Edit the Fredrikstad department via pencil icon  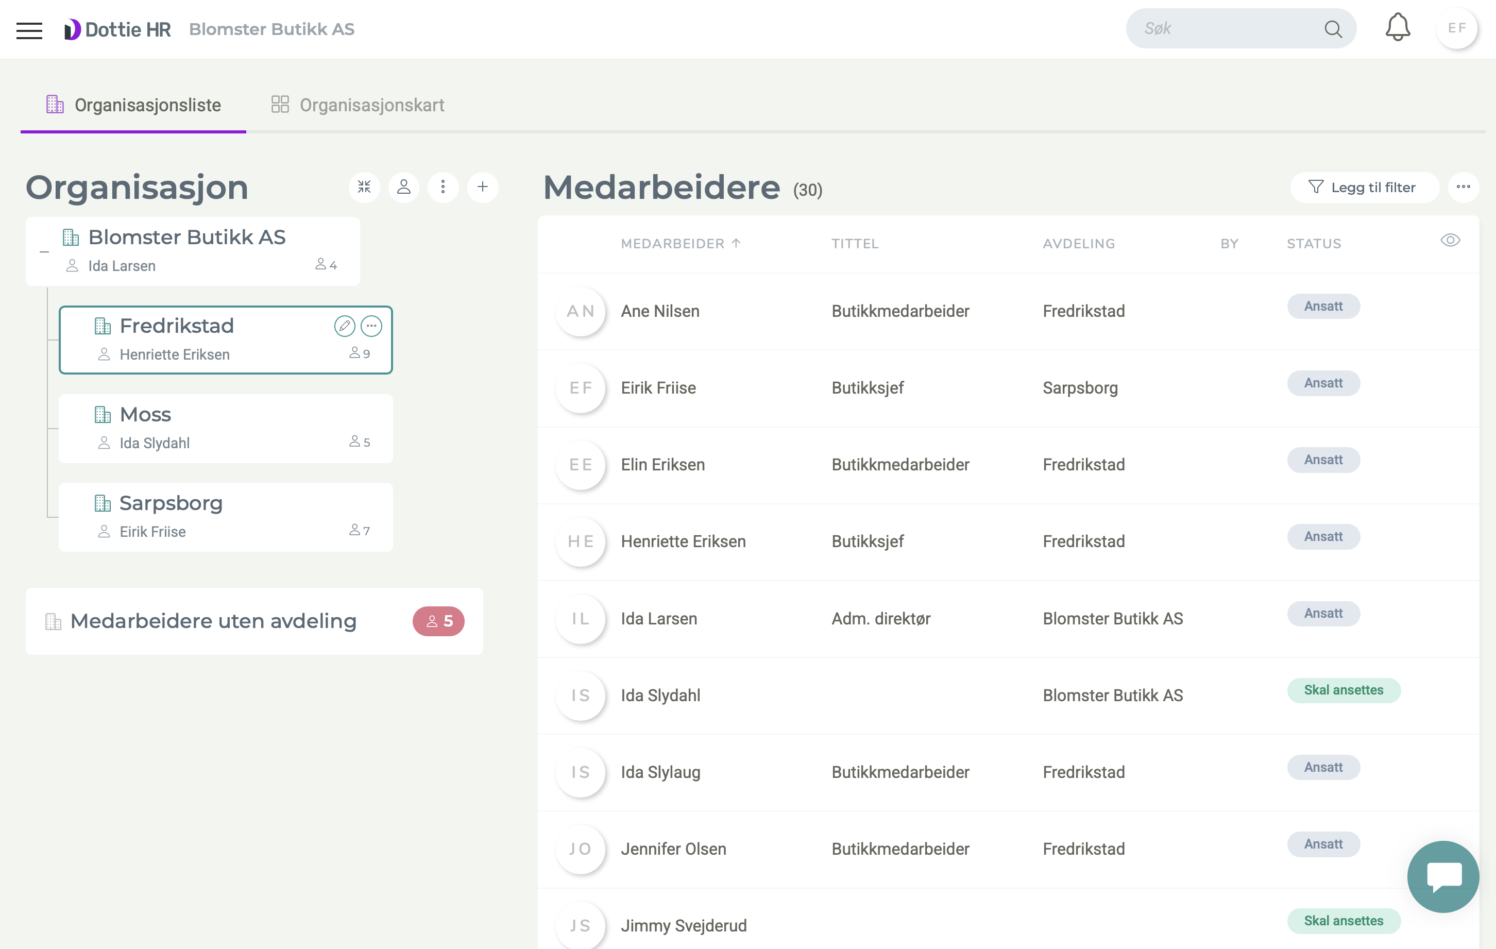[346, 325]
